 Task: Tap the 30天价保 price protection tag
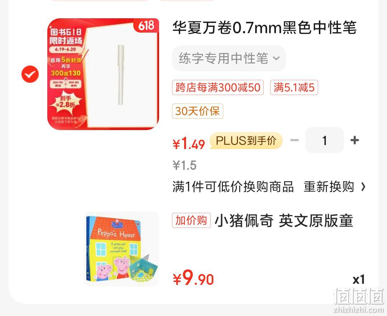[197, 111]
